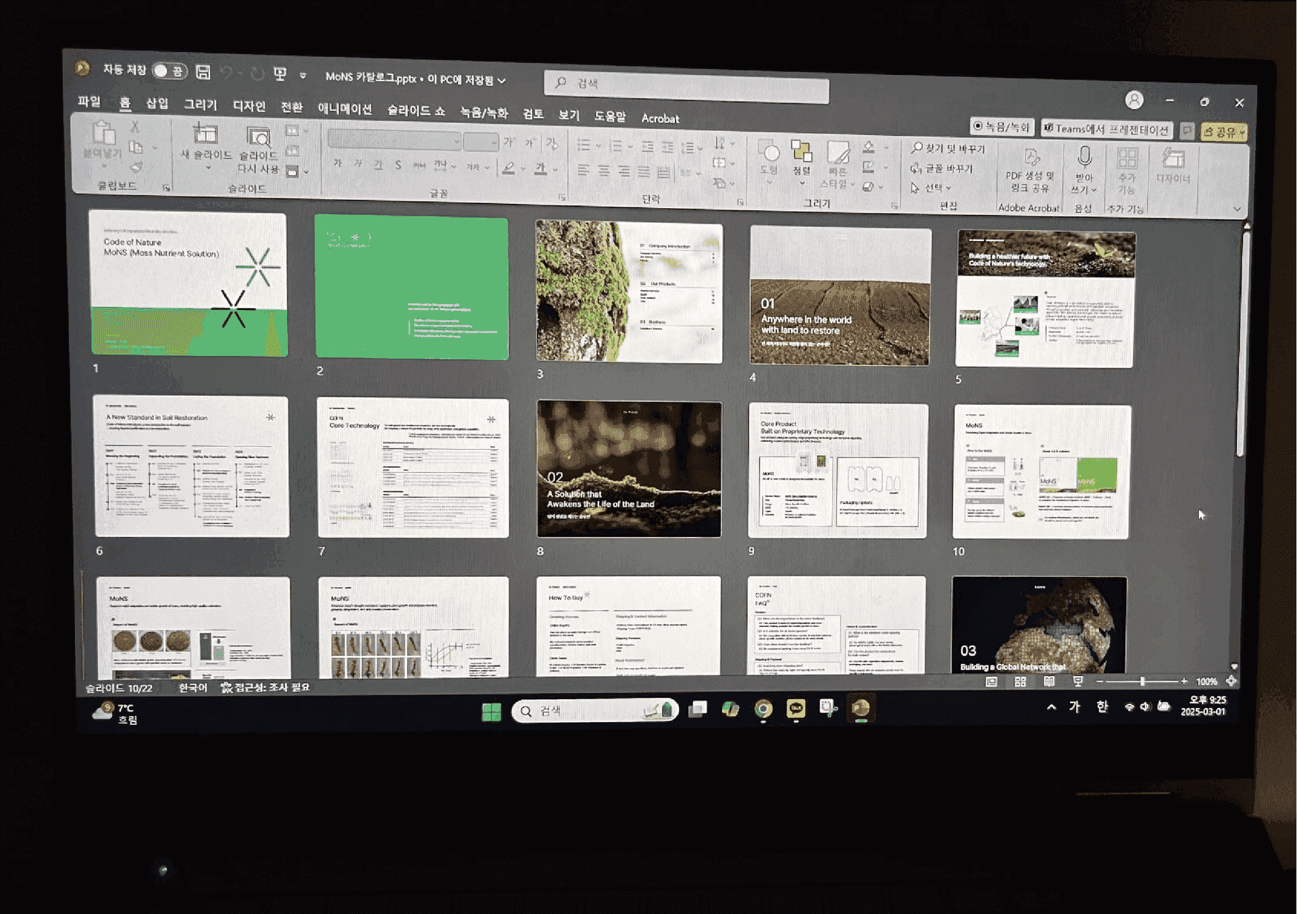Screen dimensions: 1297x914
Task: Click PDF 생성 및 링크 공유 Acrobat icon
Action: click(1031, 157)
